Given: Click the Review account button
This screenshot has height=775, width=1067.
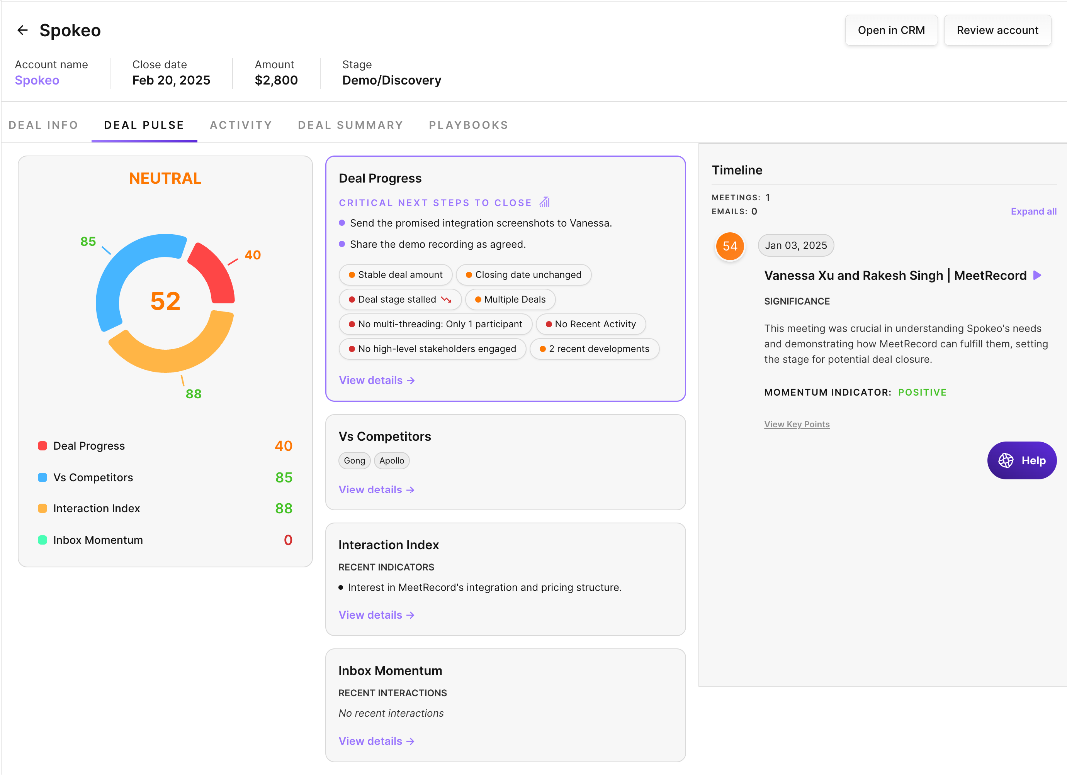Looking at the screenshot, I should (x=997, y=30).
